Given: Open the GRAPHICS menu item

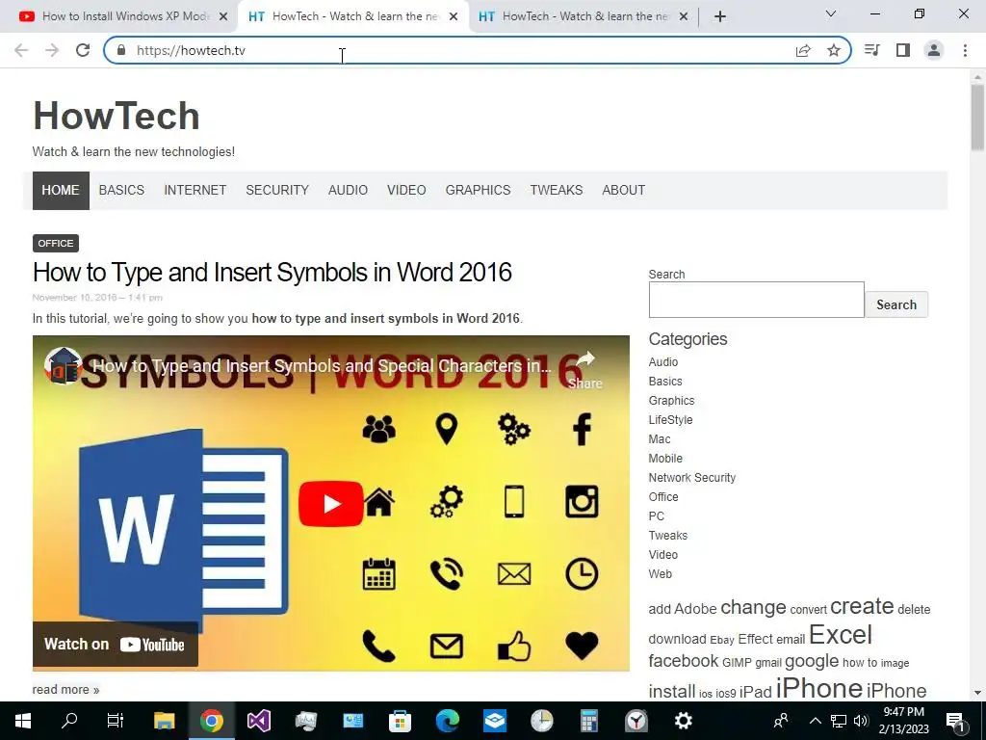Looking at the screenshot, I should tap(478, 190).
